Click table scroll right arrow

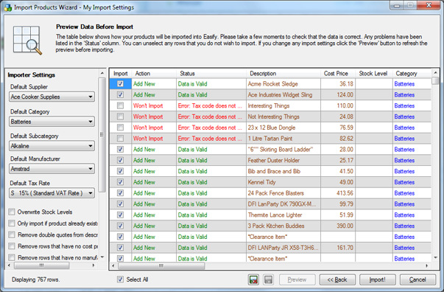tap(427, 266)
